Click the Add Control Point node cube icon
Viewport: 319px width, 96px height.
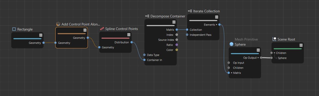(58, 24)
